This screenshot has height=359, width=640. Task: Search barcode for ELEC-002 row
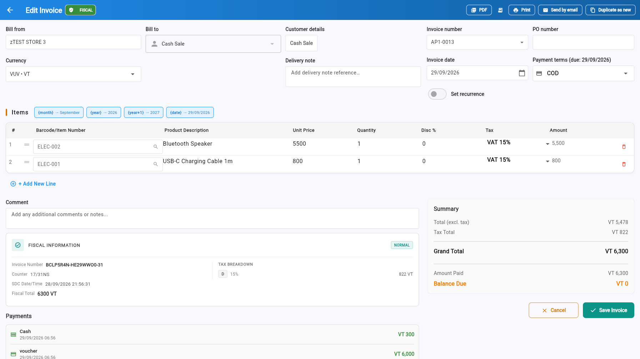pyautogui.click(x=155, y=147)
